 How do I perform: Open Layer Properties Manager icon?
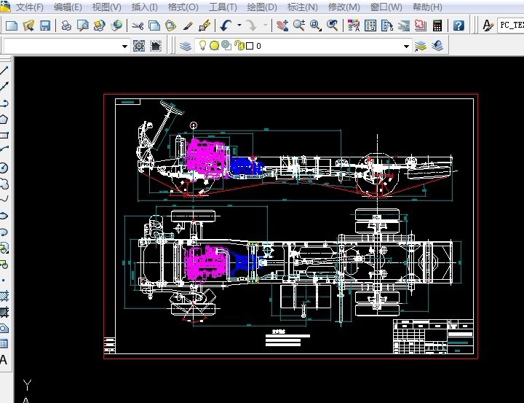pos(185,46)
